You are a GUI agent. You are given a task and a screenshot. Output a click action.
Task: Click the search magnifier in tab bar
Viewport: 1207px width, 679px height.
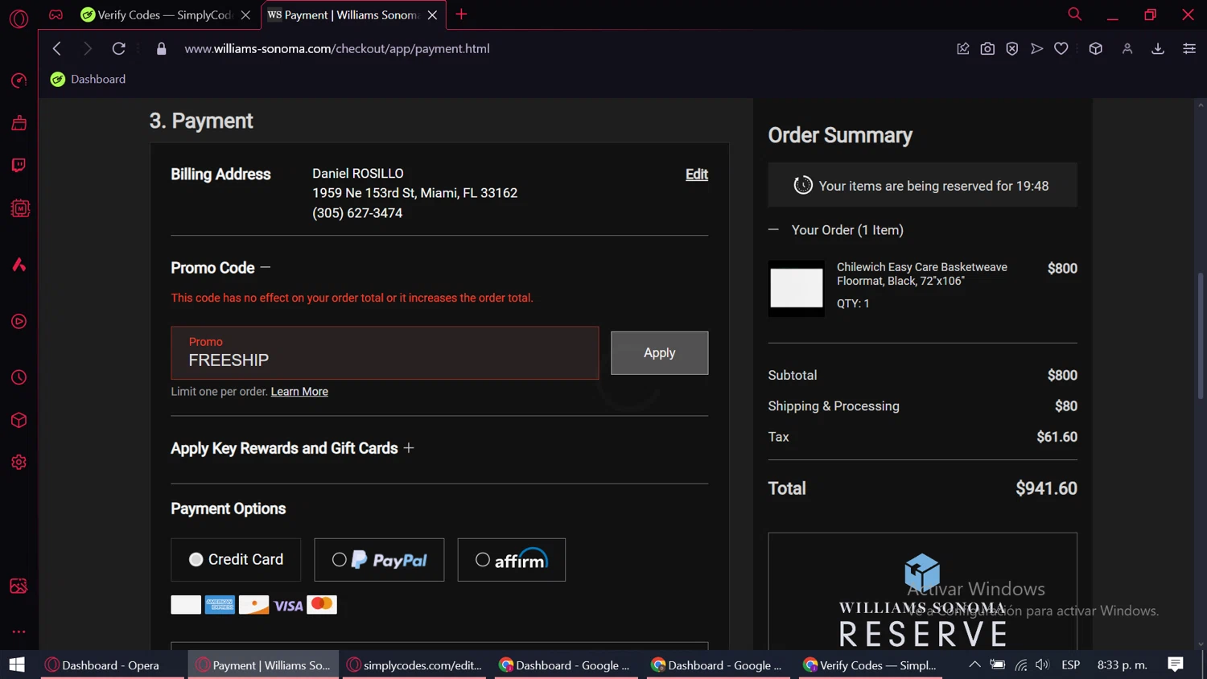click(x=1074, y=14)
